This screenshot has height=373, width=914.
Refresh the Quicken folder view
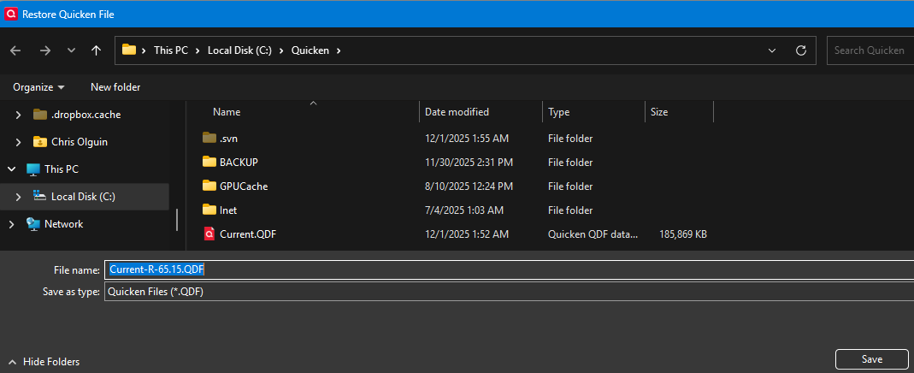pyautogui.click(x=801, y=50)
